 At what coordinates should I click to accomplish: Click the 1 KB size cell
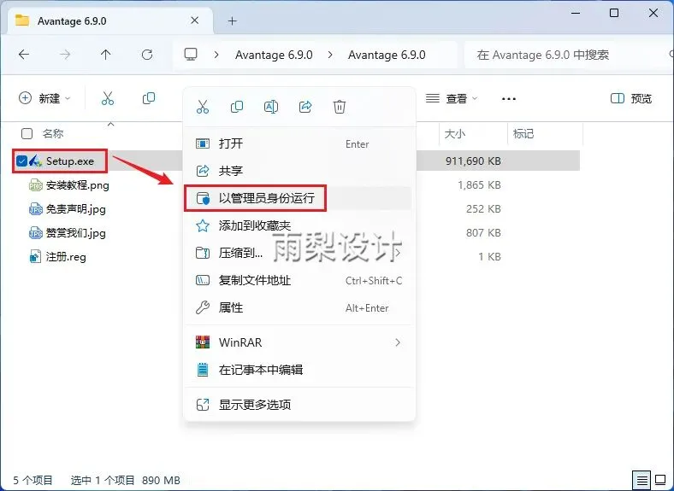pos(489,257)
